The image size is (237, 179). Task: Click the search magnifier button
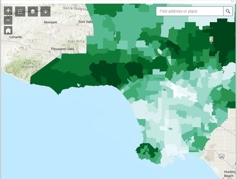point(228,11)
